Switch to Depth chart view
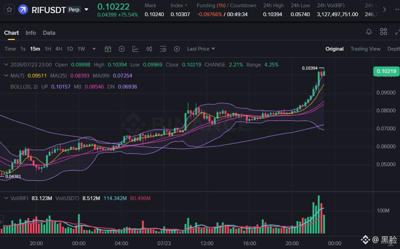Viewport: 400px width, 249px height. point(394,49)
